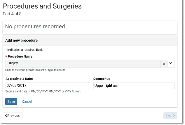Click the red asterisk beside Procedure Name
185x125 pixels.
pos(6,56)
